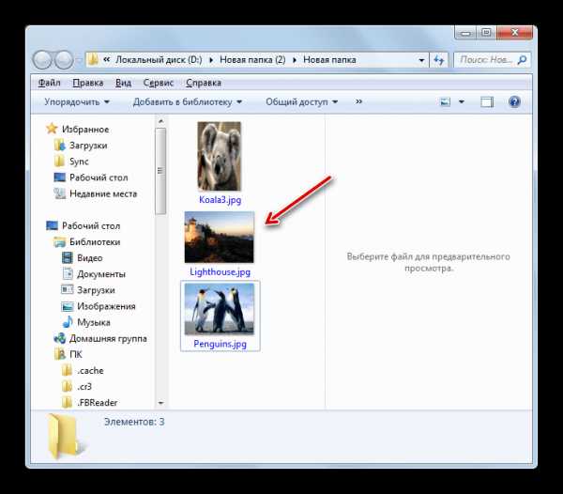The image size is (563, 494).
Task: Click the .FBReader folder icon
Action: [x=68, y=402]
